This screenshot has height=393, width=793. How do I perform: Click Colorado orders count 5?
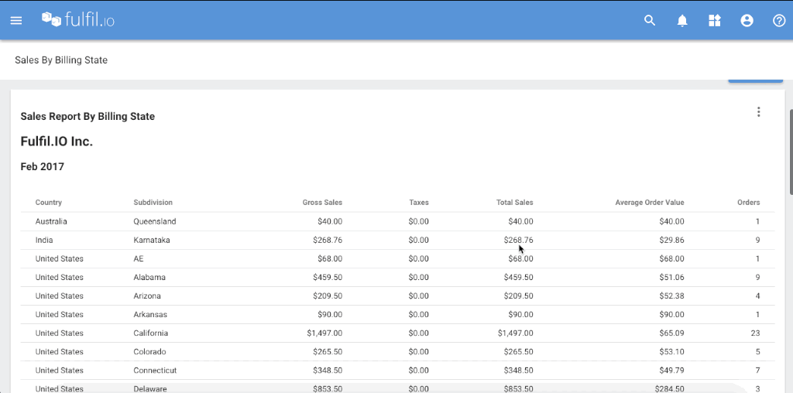(x=757, y=352)
